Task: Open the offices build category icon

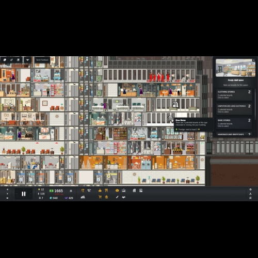Action: coord(100,190)
